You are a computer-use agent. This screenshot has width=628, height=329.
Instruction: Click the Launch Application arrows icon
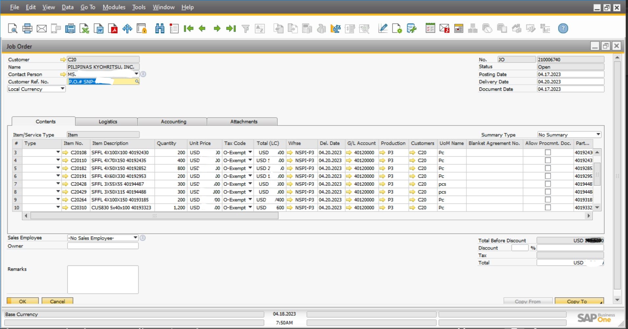(127, 29)
